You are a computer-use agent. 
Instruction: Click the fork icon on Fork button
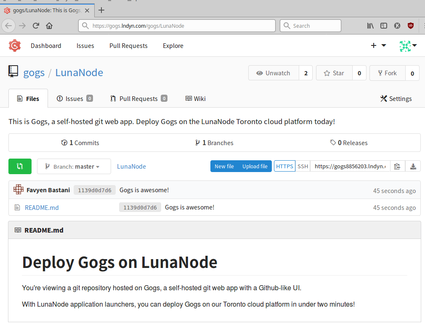[x=380, y=73]
